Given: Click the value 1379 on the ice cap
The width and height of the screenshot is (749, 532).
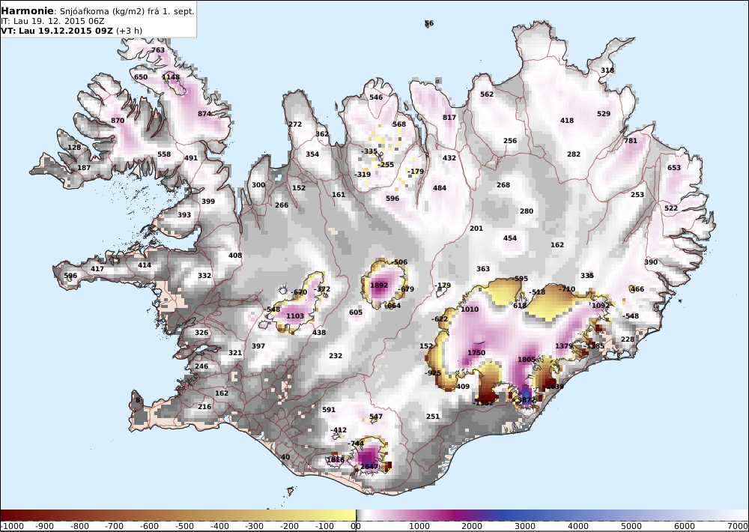Looking at the screenshot, I should tap(564, 346).
